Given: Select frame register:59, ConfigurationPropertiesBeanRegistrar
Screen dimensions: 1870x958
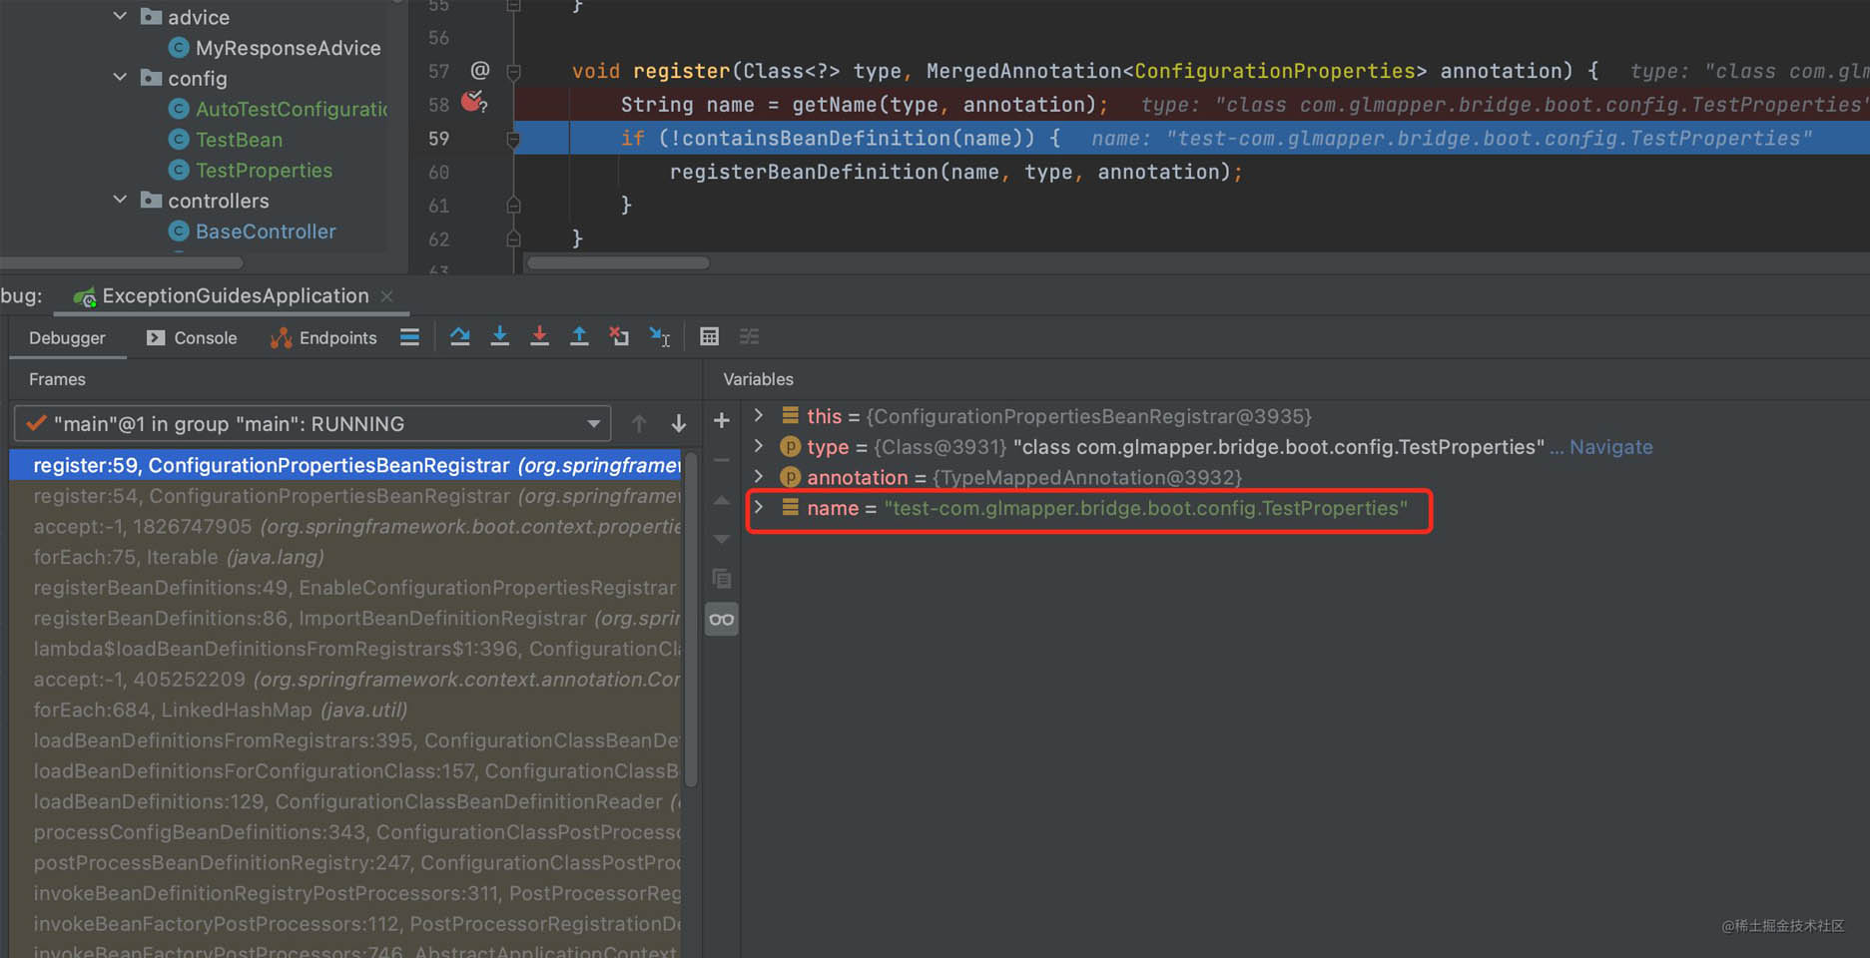Looking at the screenshot, I should [345, 465].
